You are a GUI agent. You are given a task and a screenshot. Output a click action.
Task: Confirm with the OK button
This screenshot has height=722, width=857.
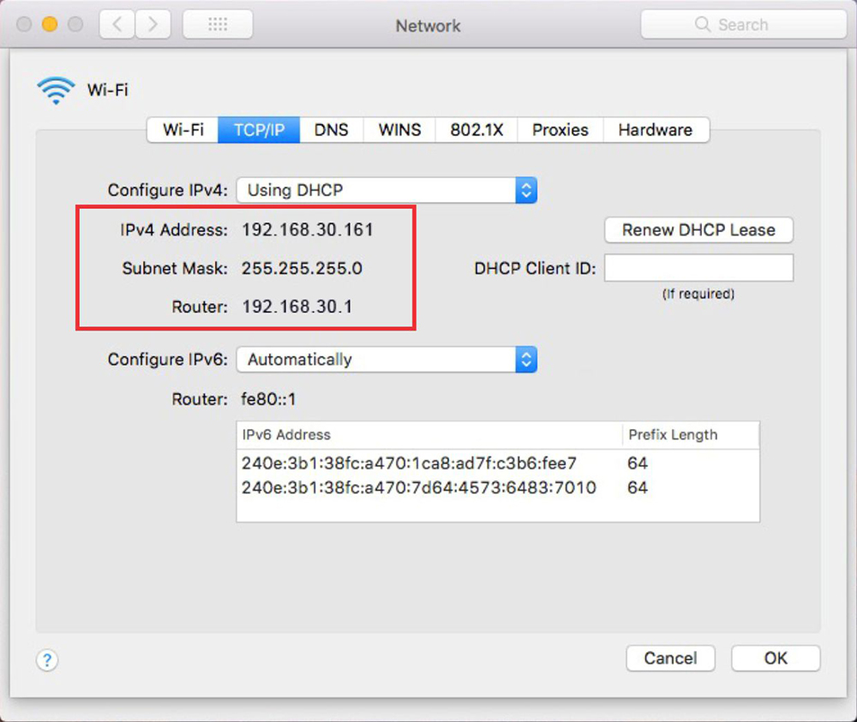(x=776, y=658)
